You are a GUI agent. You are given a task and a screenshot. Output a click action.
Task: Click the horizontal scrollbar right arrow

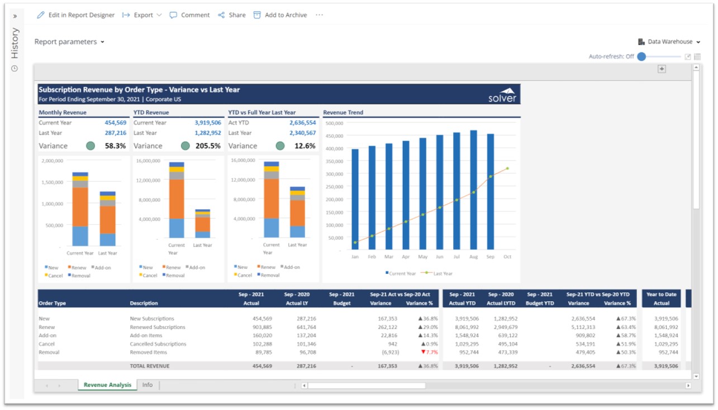688,385
